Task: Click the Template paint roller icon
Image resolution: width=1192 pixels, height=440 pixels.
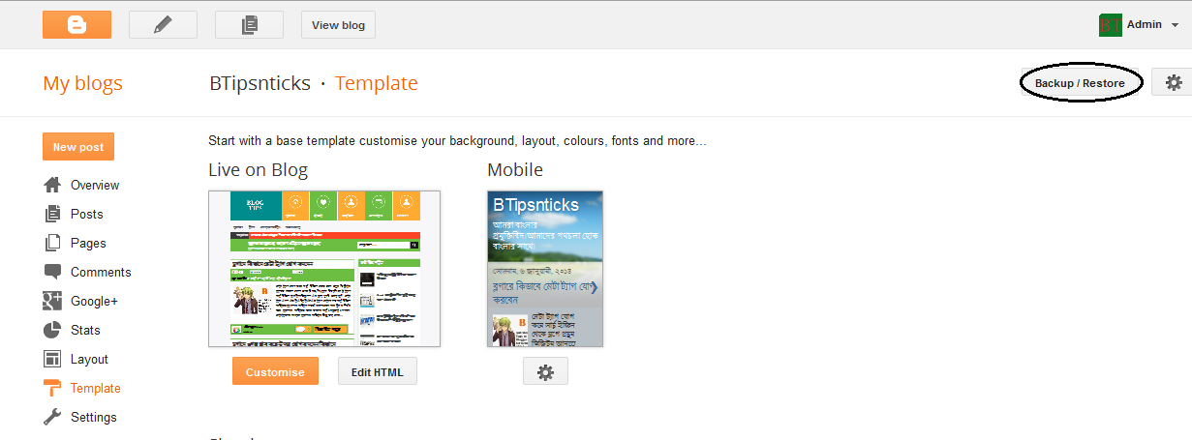Action: click(52, 388)
